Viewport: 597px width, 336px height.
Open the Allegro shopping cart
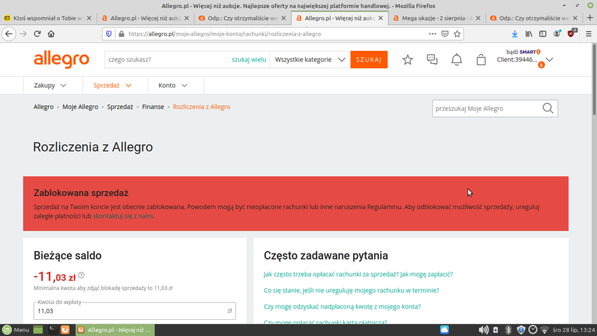[x=481, y=59]
